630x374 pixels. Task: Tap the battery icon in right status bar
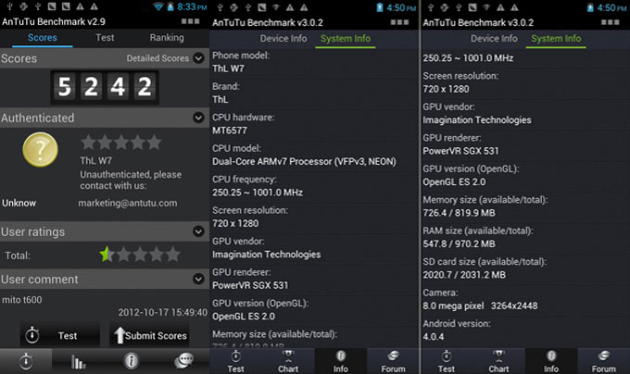[x=590, y=7]
